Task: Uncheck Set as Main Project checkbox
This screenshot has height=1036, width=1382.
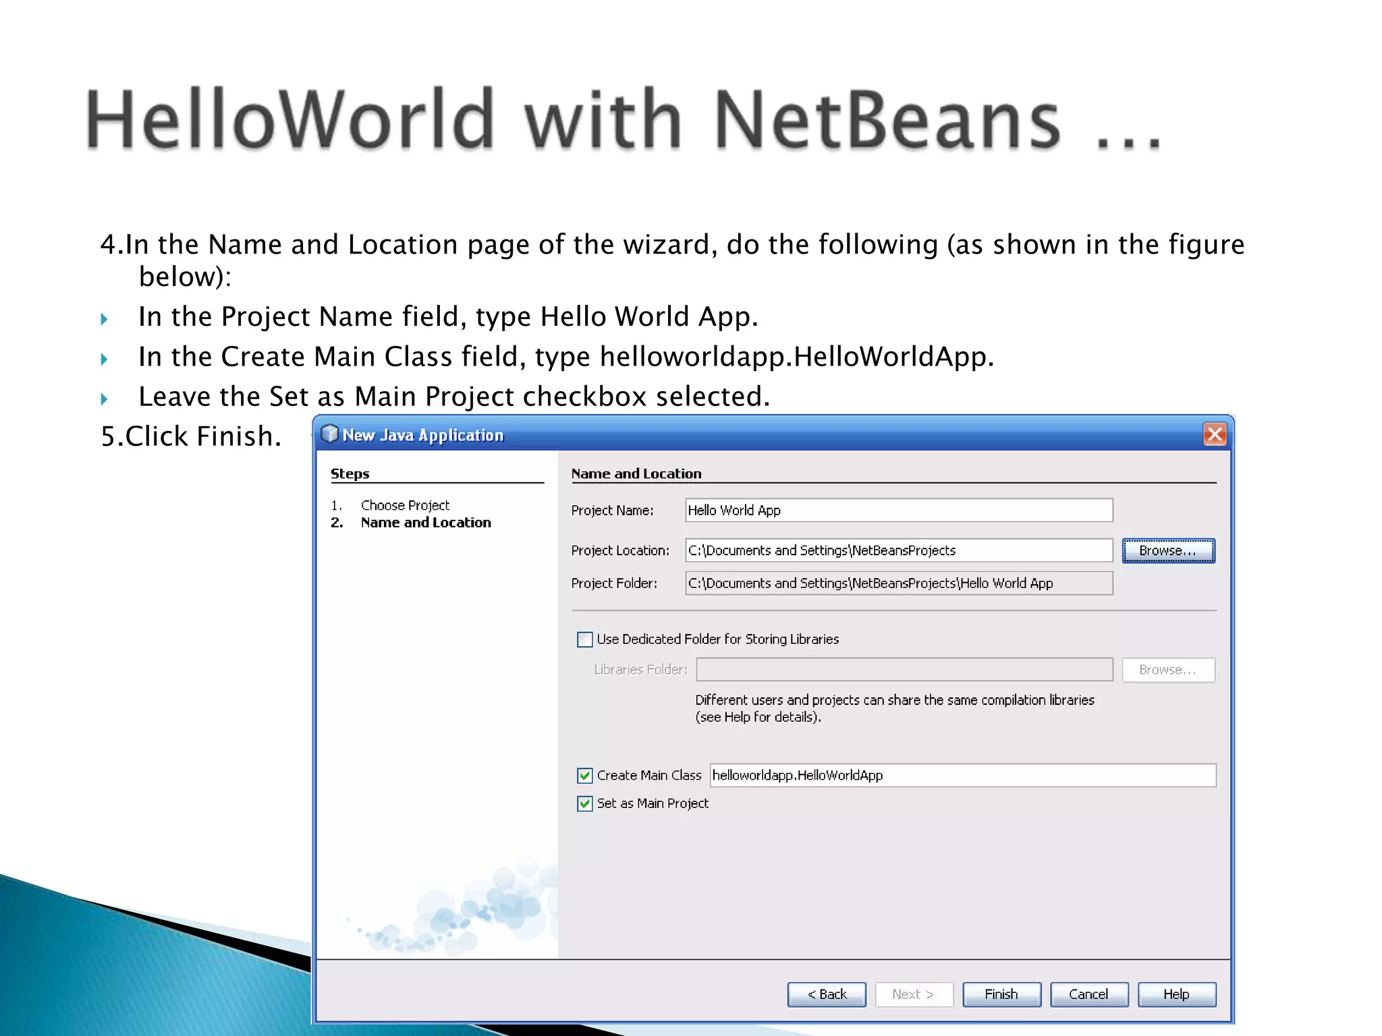Action: (x=585, y=803)
